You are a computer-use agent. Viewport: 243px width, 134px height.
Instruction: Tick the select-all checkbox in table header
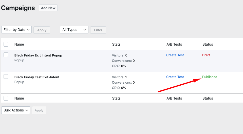(6, 44)
